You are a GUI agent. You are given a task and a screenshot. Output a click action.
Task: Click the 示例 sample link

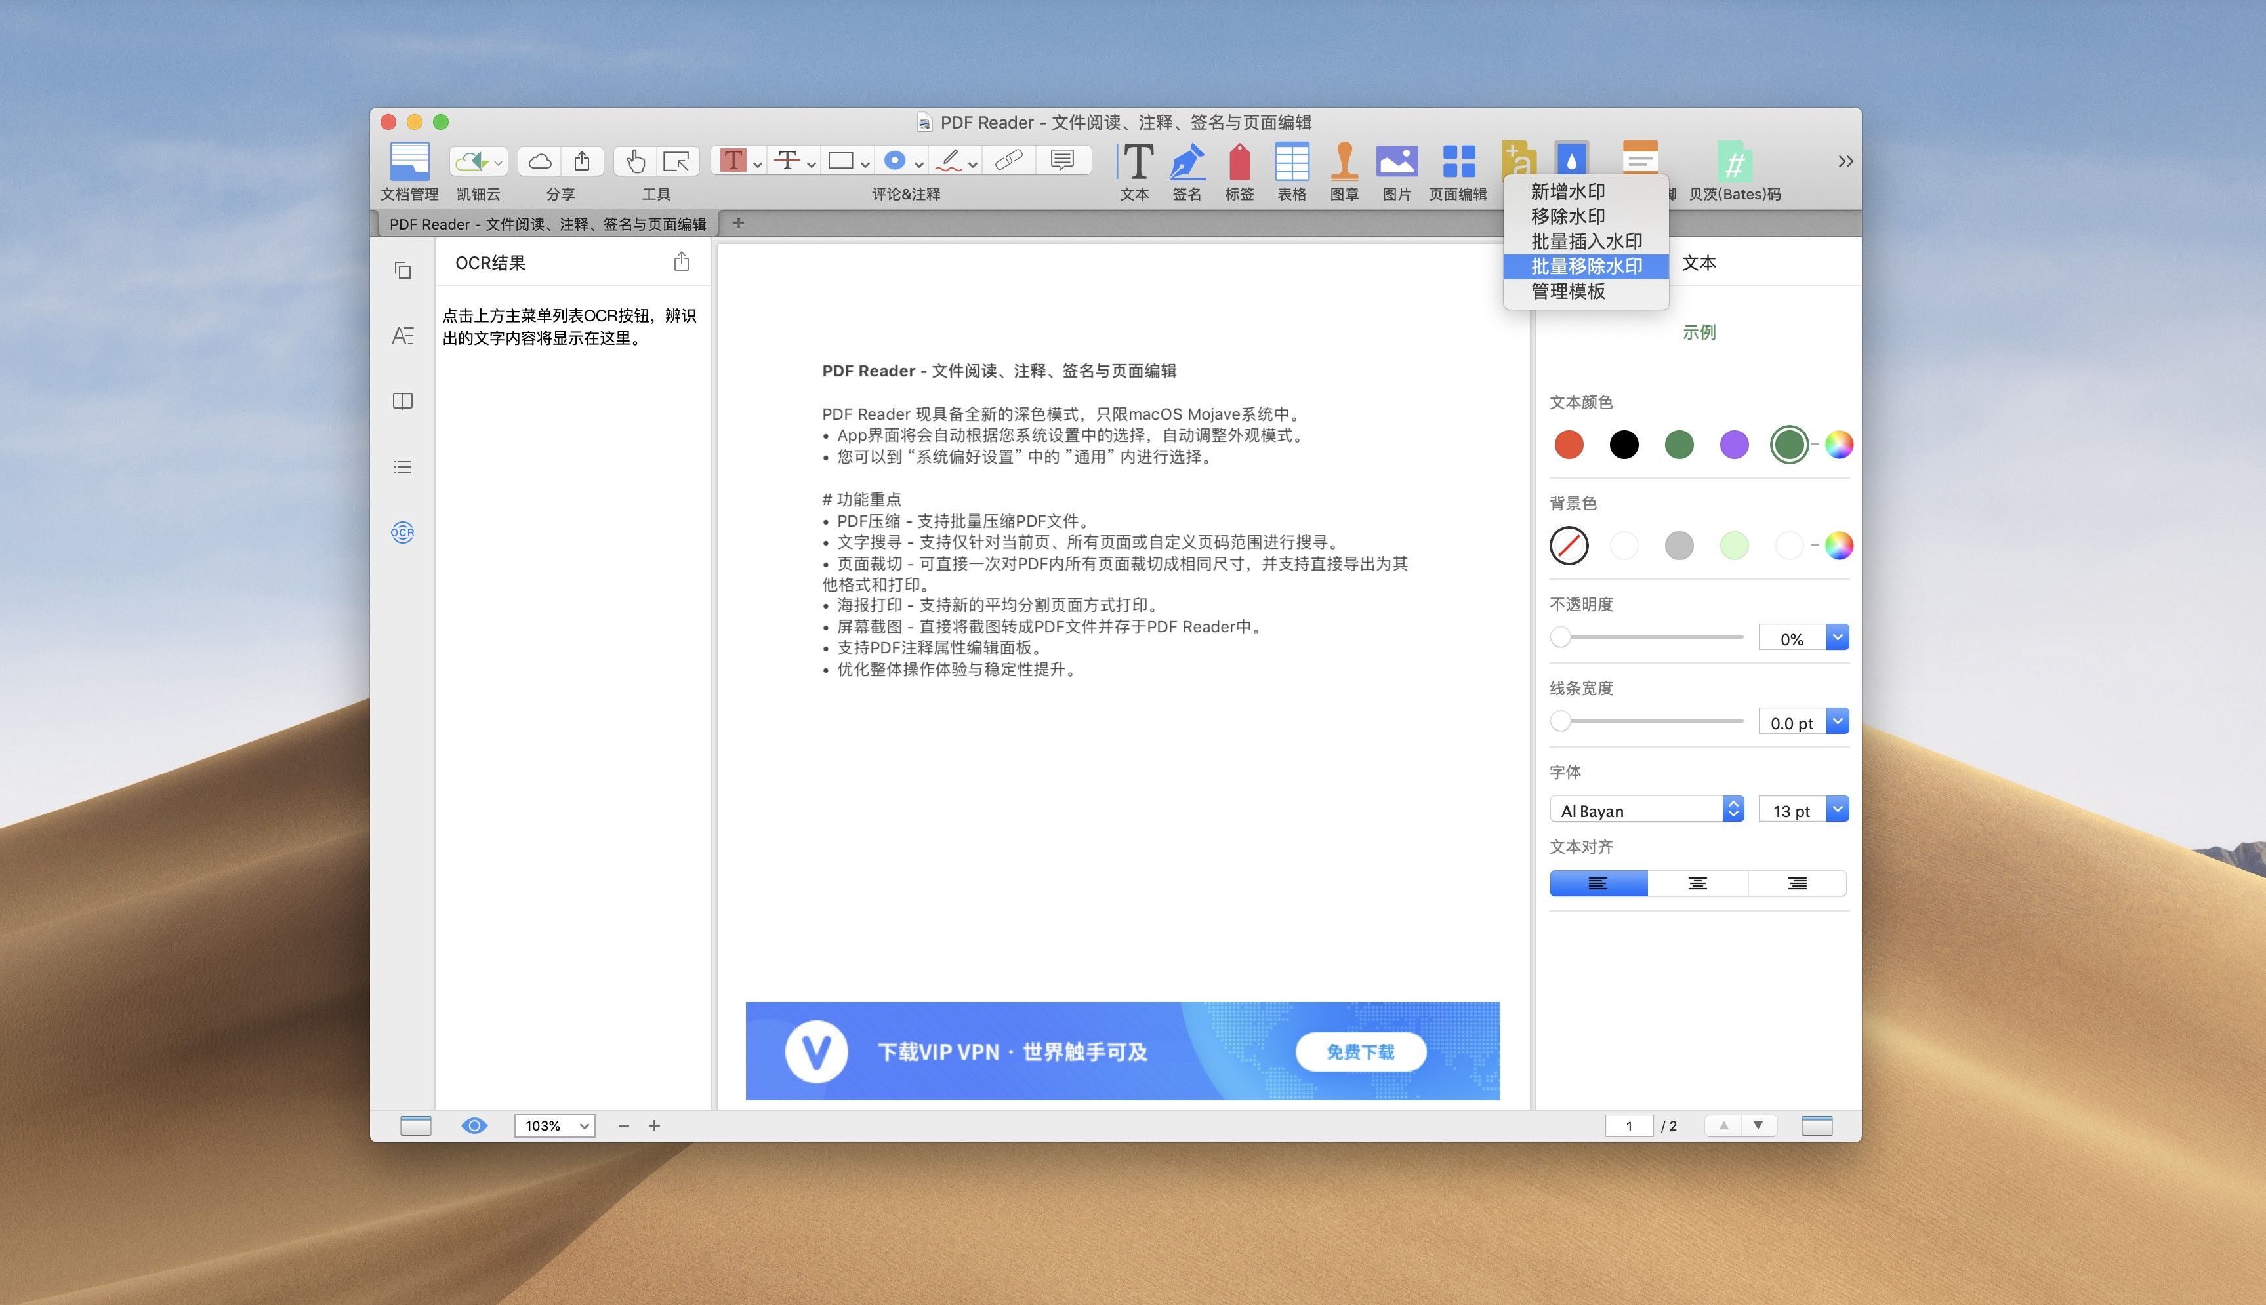1699,332
